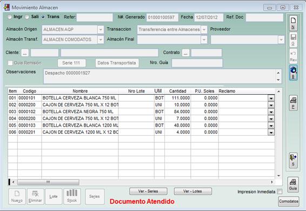Click the Search (B) icon in the right toolbar
Viewport: 306px width, 211px height.
pos(293,72)
